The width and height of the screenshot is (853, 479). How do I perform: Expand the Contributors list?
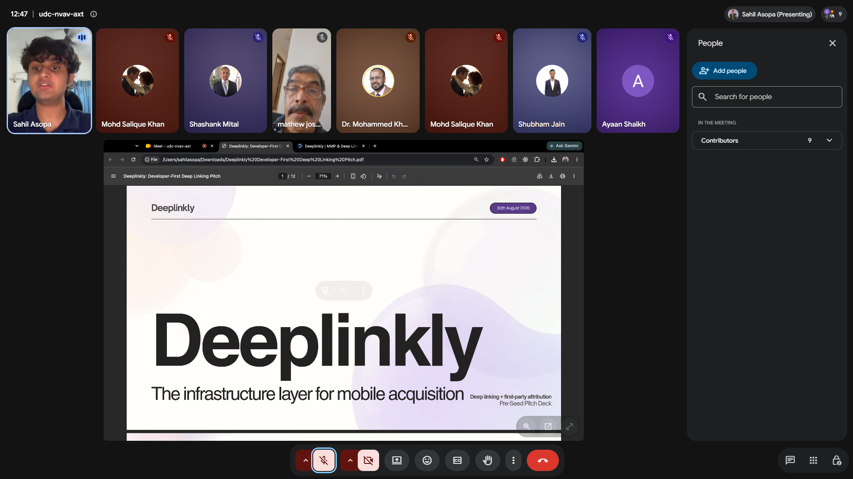point(767,140)
